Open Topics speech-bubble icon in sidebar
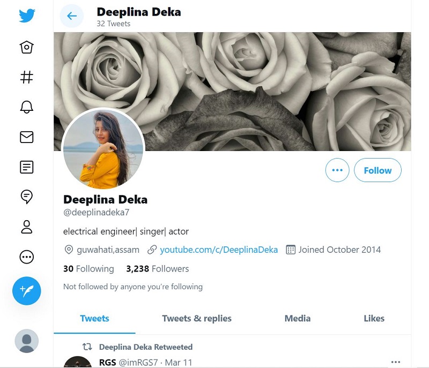Screen dimensions: 429x368 click(26, 197)
